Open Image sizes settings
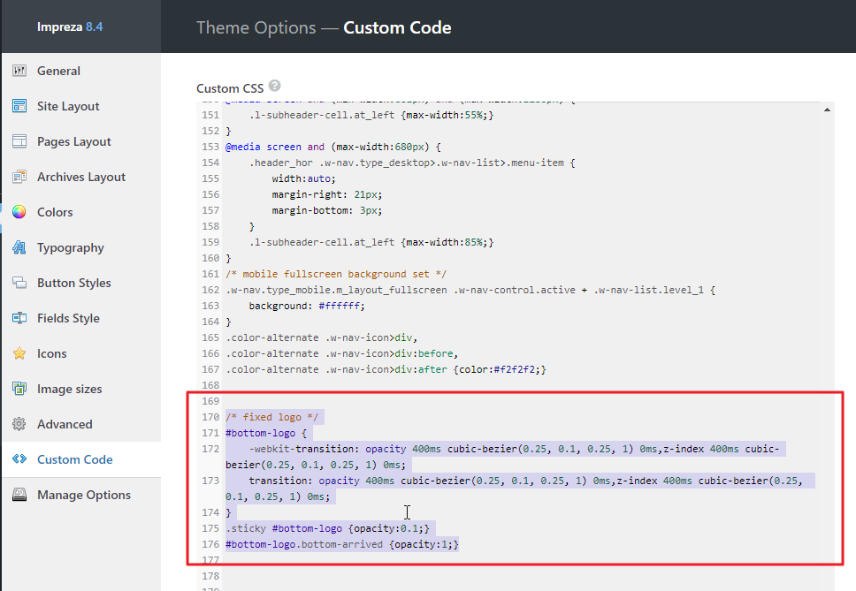856x591 pixels. point(81,389)
